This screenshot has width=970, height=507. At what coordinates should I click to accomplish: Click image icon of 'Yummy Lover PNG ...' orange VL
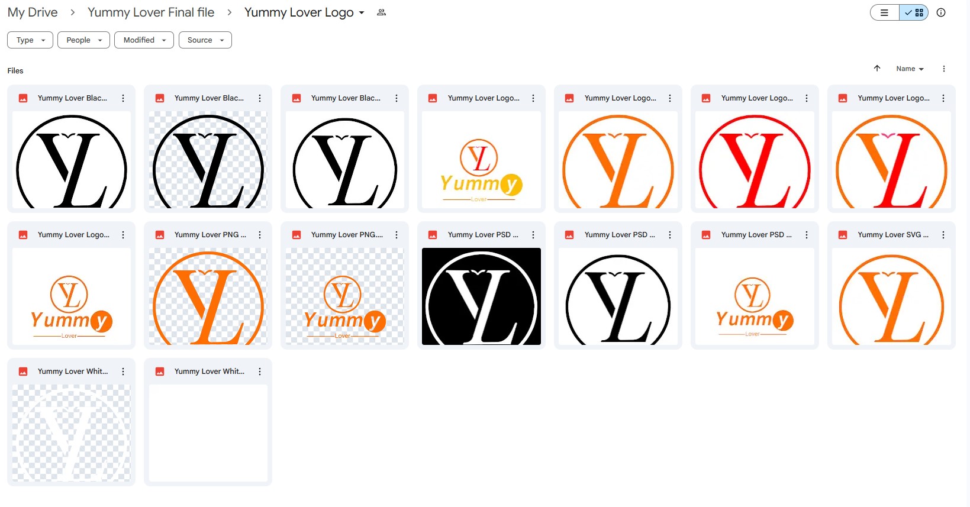(160, 235)
